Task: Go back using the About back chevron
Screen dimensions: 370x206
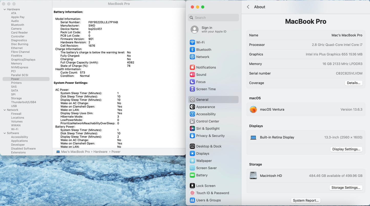Action: (x=248, y=7)
